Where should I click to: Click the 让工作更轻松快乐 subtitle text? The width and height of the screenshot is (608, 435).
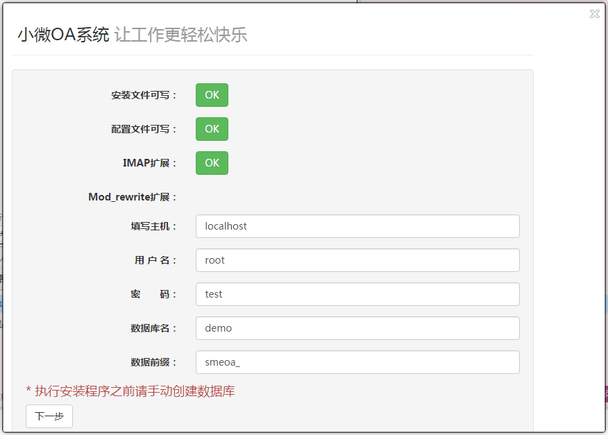pyautogui.click(x=180, y=35)
